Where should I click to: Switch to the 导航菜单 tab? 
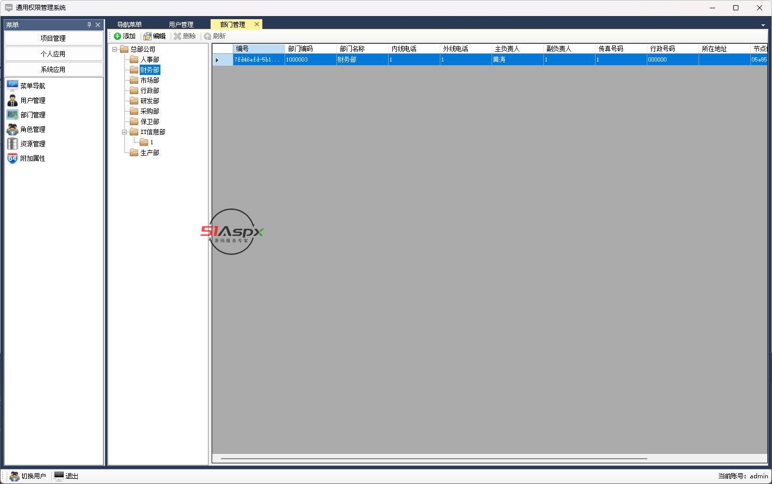(x=129, y=24)
